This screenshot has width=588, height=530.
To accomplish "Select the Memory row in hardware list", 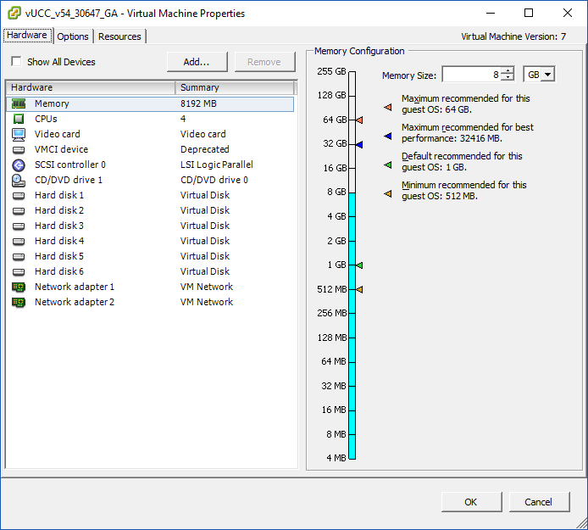I will point(150,104).
